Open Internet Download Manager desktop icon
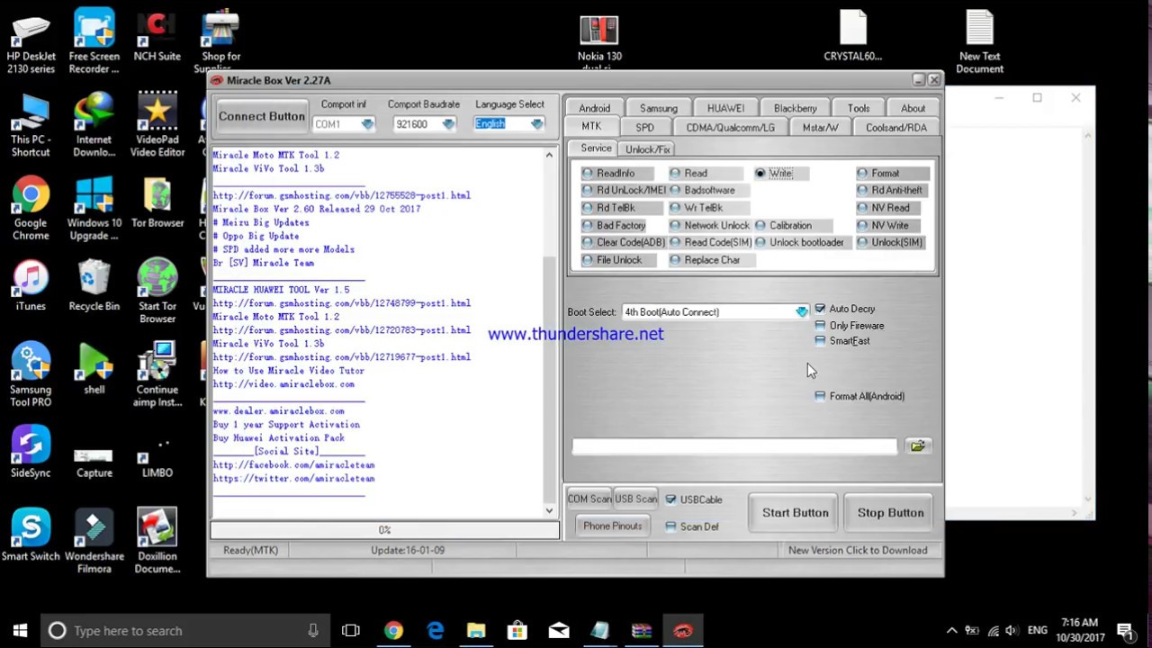The image size is (1152, 648). (94, 125)
